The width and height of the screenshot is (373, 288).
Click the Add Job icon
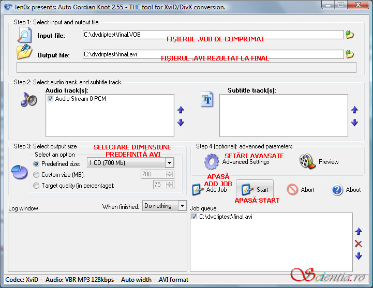(198, 190)
